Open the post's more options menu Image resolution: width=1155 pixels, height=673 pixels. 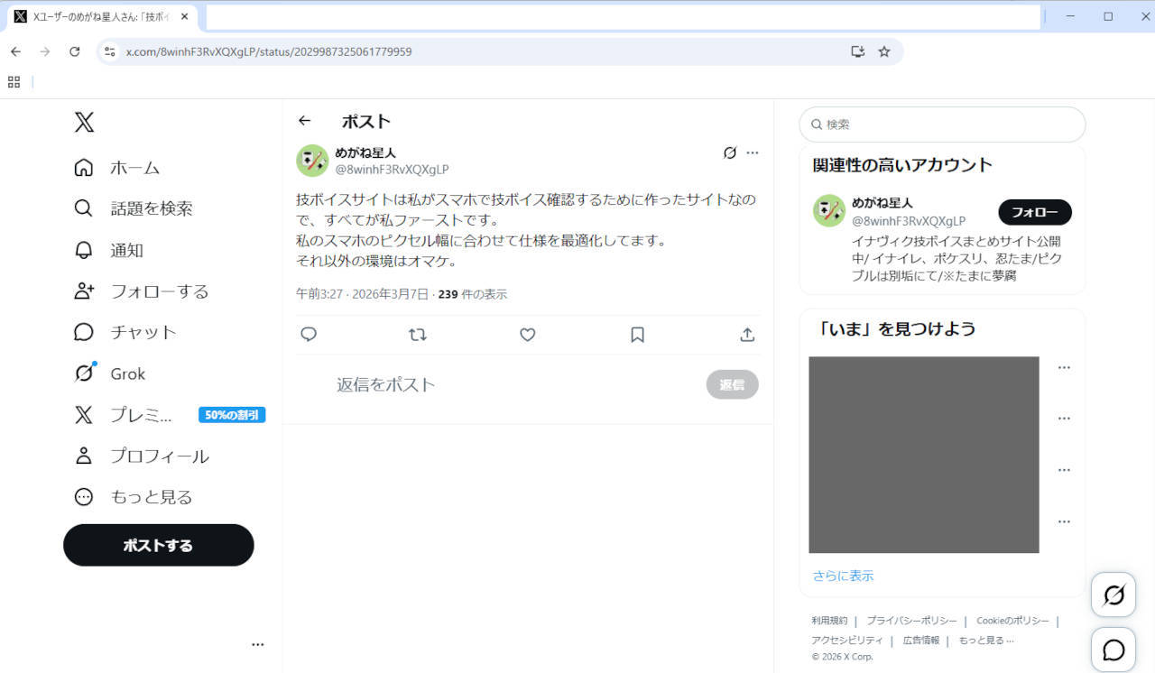(753, 152)
